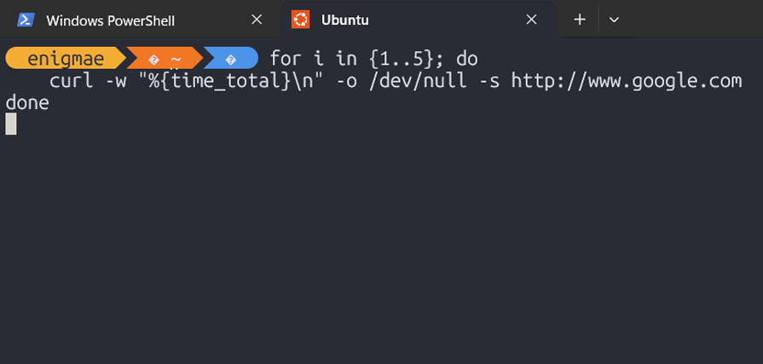Click the blue prompt segment glyph
The width and height of the screenshot is (763, 364).
(x=231, y=60)
